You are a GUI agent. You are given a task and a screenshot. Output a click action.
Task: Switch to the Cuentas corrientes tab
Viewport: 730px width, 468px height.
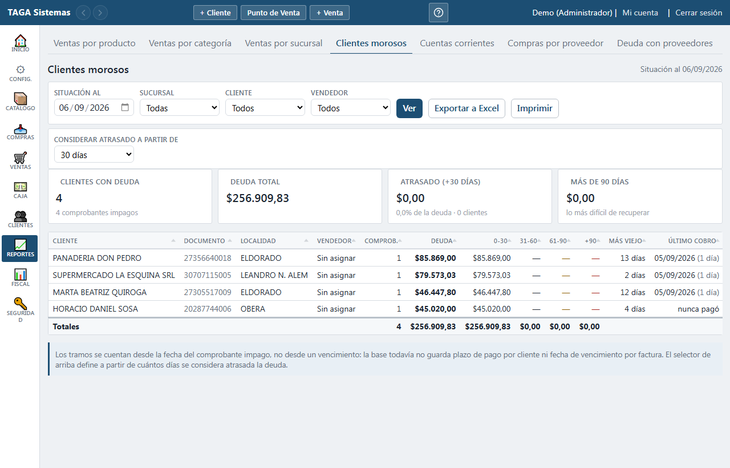tap(457, 43)
